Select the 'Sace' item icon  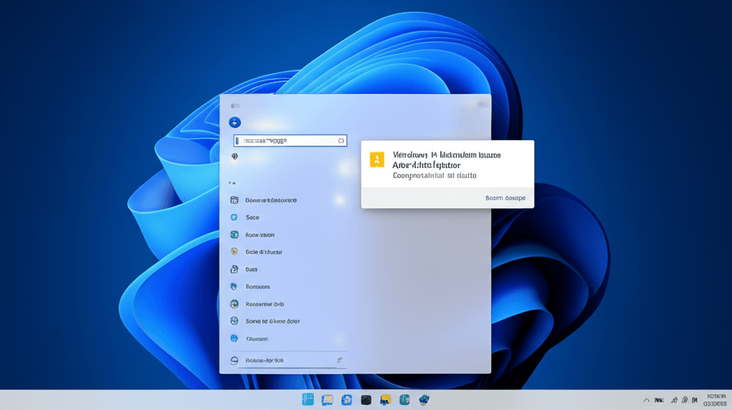click(x=234, y=218)
